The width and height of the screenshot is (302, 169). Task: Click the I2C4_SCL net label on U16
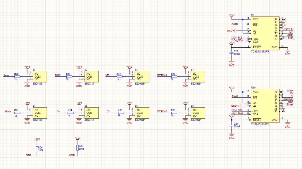(x=237, y=110)
